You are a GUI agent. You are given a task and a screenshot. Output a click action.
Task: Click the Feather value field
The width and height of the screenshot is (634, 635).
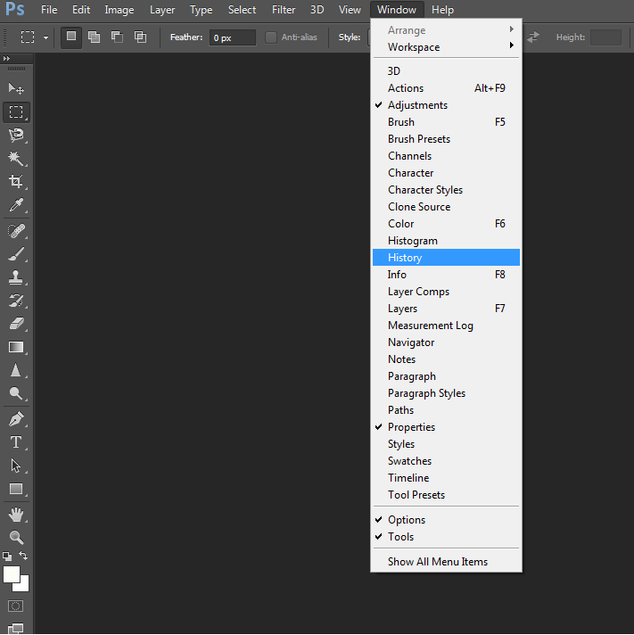click(x=233, y=37)
